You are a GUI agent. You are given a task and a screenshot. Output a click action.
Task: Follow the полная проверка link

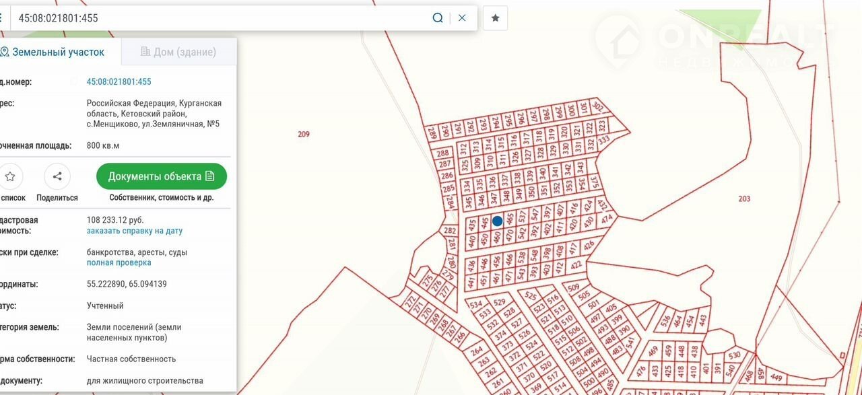coord(119,263)
